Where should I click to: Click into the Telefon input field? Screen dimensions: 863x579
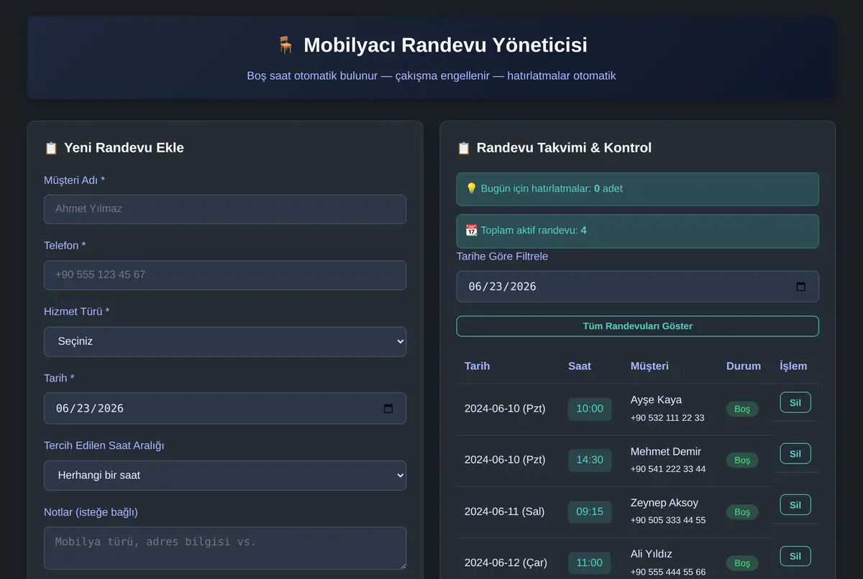(x=225, y=275)
